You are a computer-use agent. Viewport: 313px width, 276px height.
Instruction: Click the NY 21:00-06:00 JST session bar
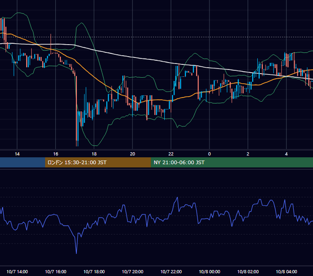(x=232, y=162)
